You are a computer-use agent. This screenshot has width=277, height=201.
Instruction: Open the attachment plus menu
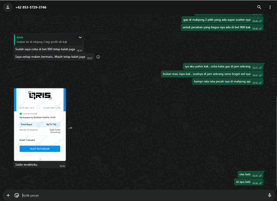point(8,195)
